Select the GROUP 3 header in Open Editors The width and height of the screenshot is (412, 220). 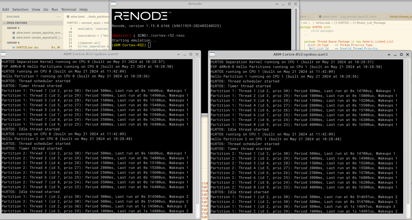click(13, 28)
